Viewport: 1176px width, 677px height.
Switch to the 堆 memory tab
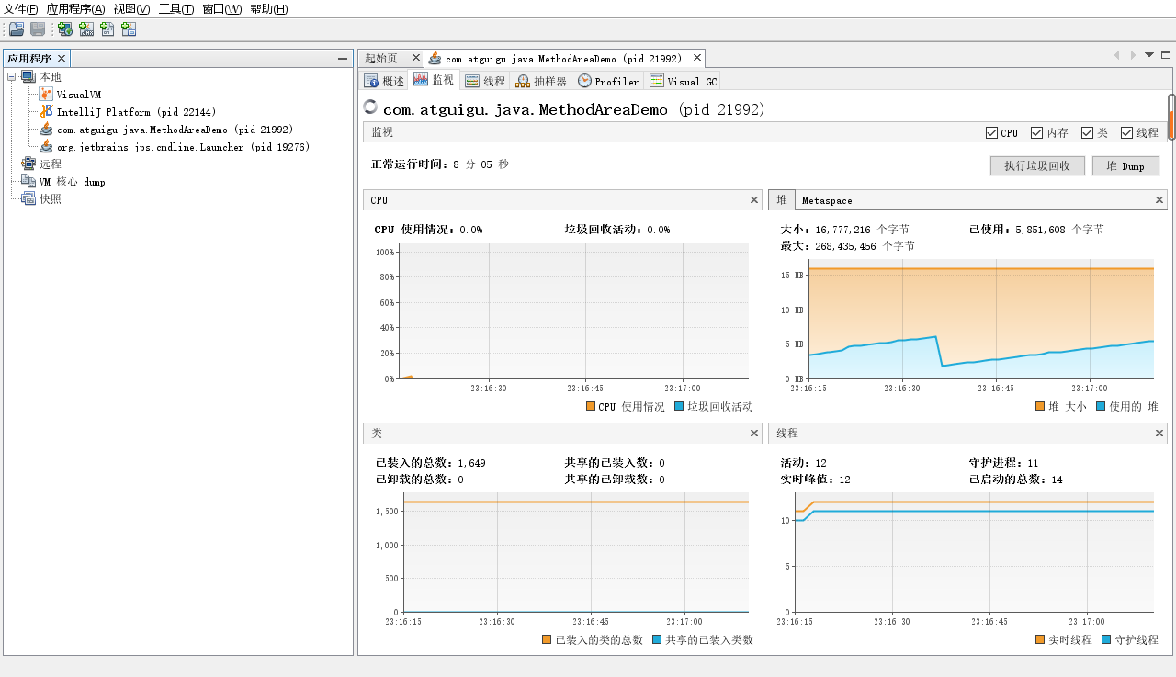(x=782, y=200)
